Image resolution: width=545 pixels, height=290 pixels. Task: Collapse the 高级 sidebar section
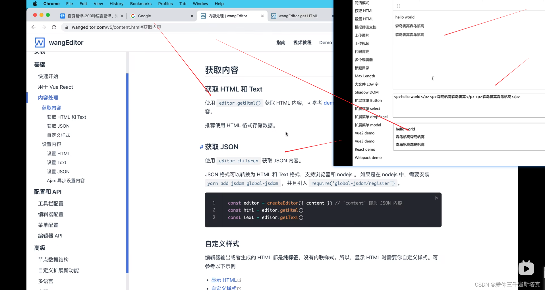[40, 248]
